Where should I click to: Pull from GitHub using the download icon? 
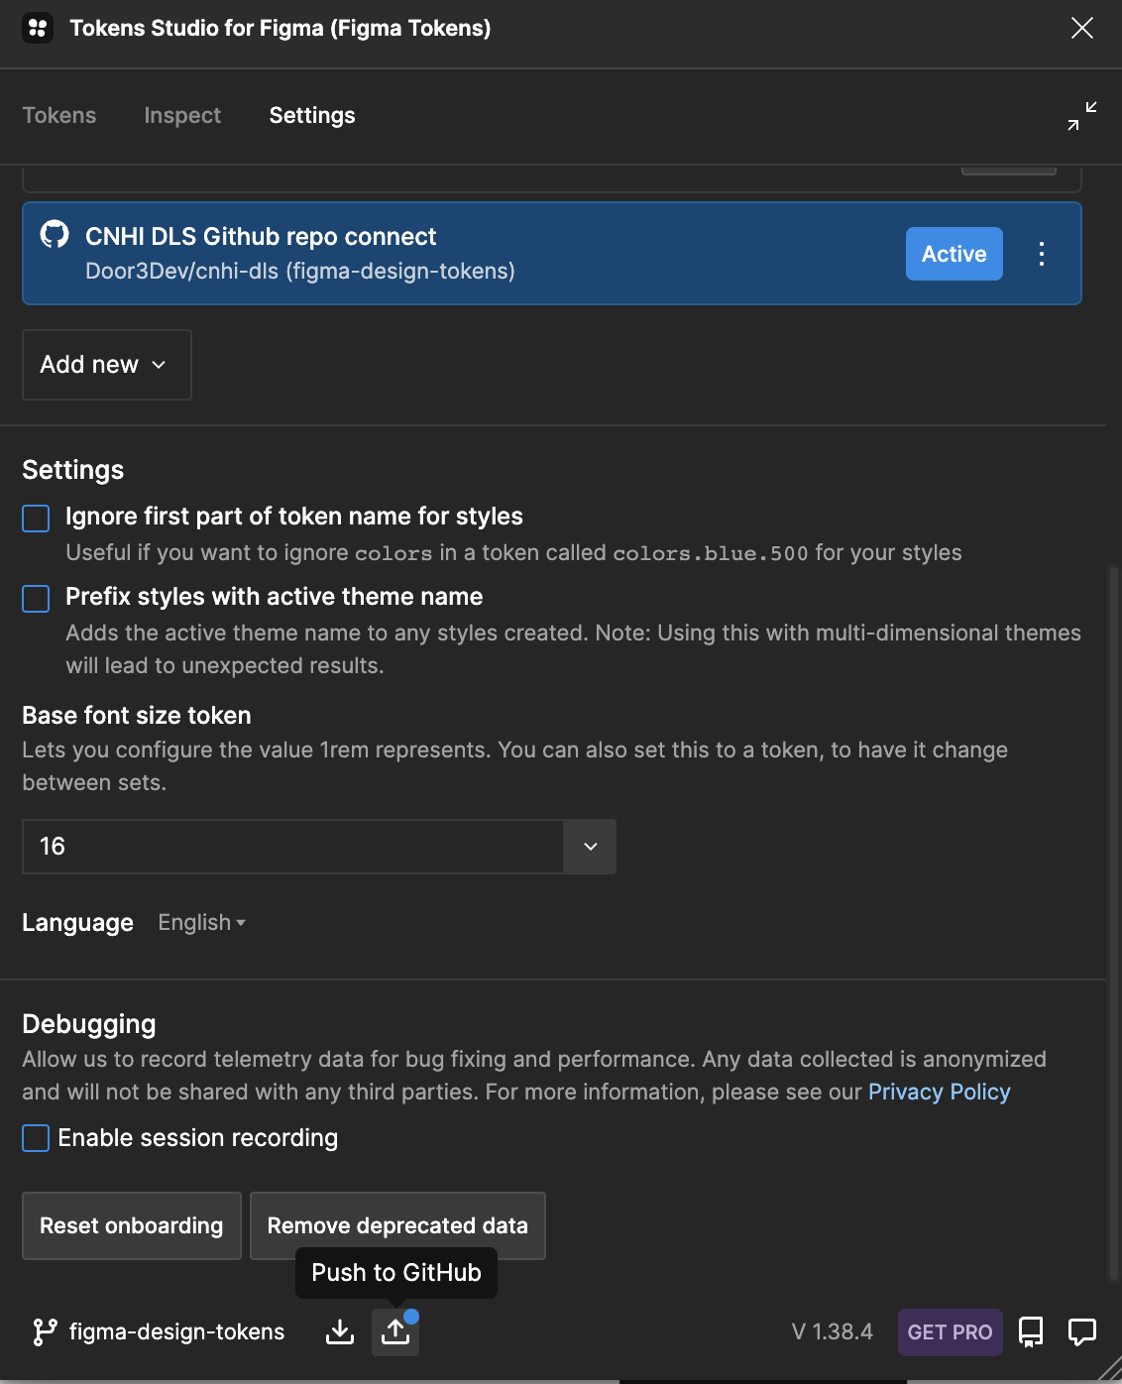point(340,1331)
